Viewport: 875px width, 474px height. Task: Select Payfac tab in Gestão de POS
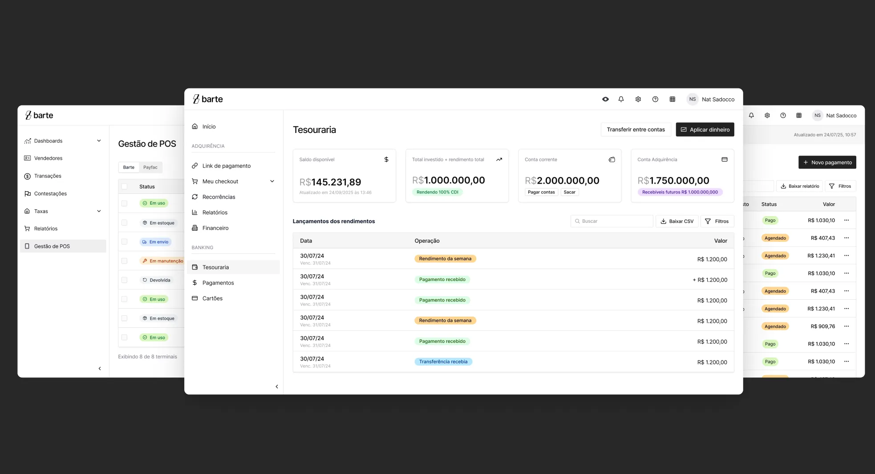150,167
